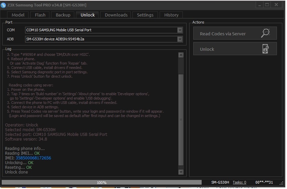This screenshot has height=189, width=287.
Task: Click the log scrollbar up arrow
Action: [181, 55]
